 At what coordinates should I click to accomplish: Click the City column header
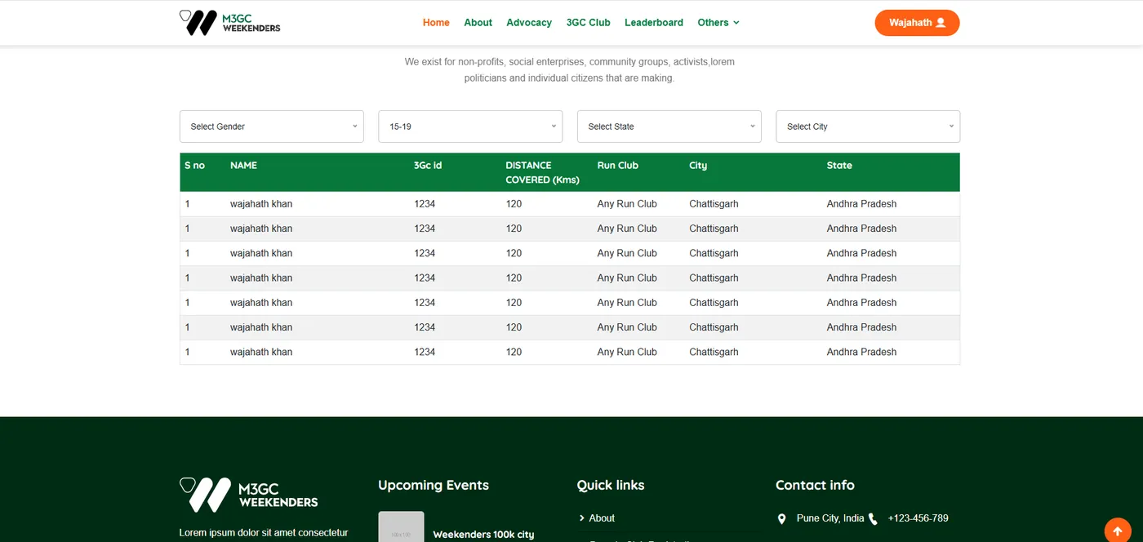698,165
